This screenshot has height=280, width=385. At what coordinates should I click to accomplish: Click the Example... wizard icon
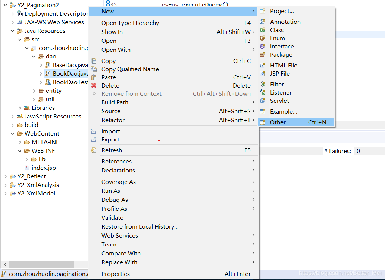tap(263, 111)
